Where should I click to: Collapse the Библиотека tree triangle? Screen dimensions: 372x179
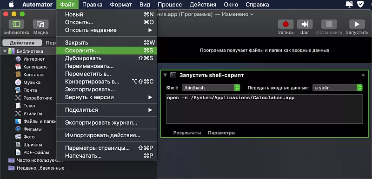click(5, 51)
